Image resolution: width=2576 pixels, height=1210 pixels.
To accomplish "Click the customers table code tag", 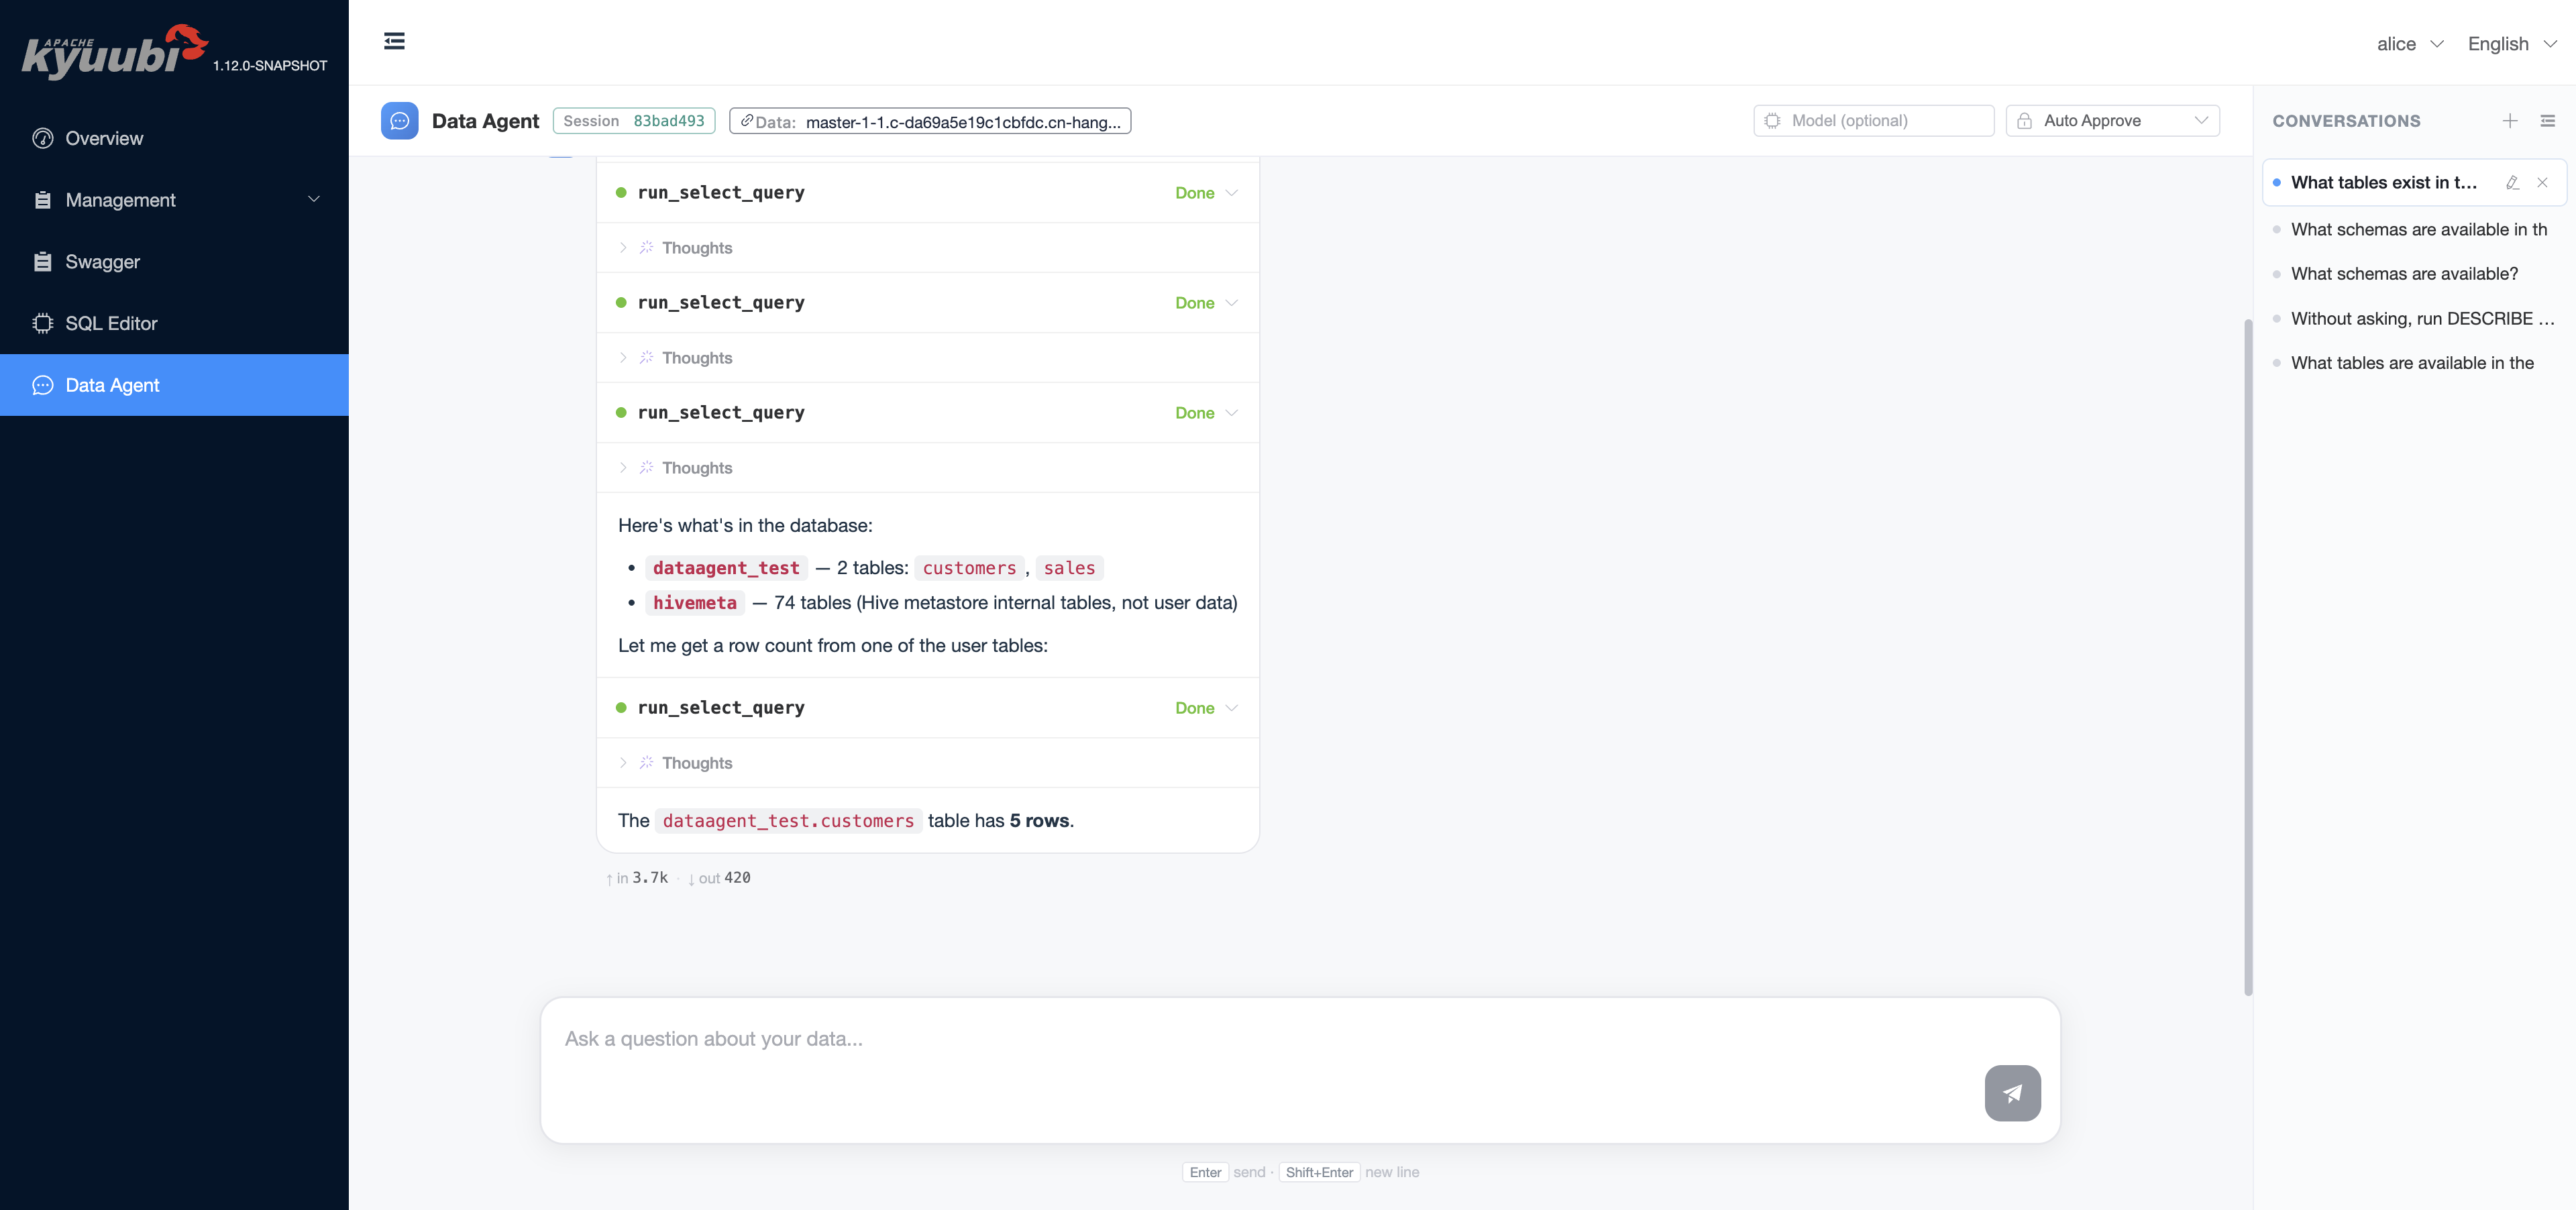I will pos(969,568).
